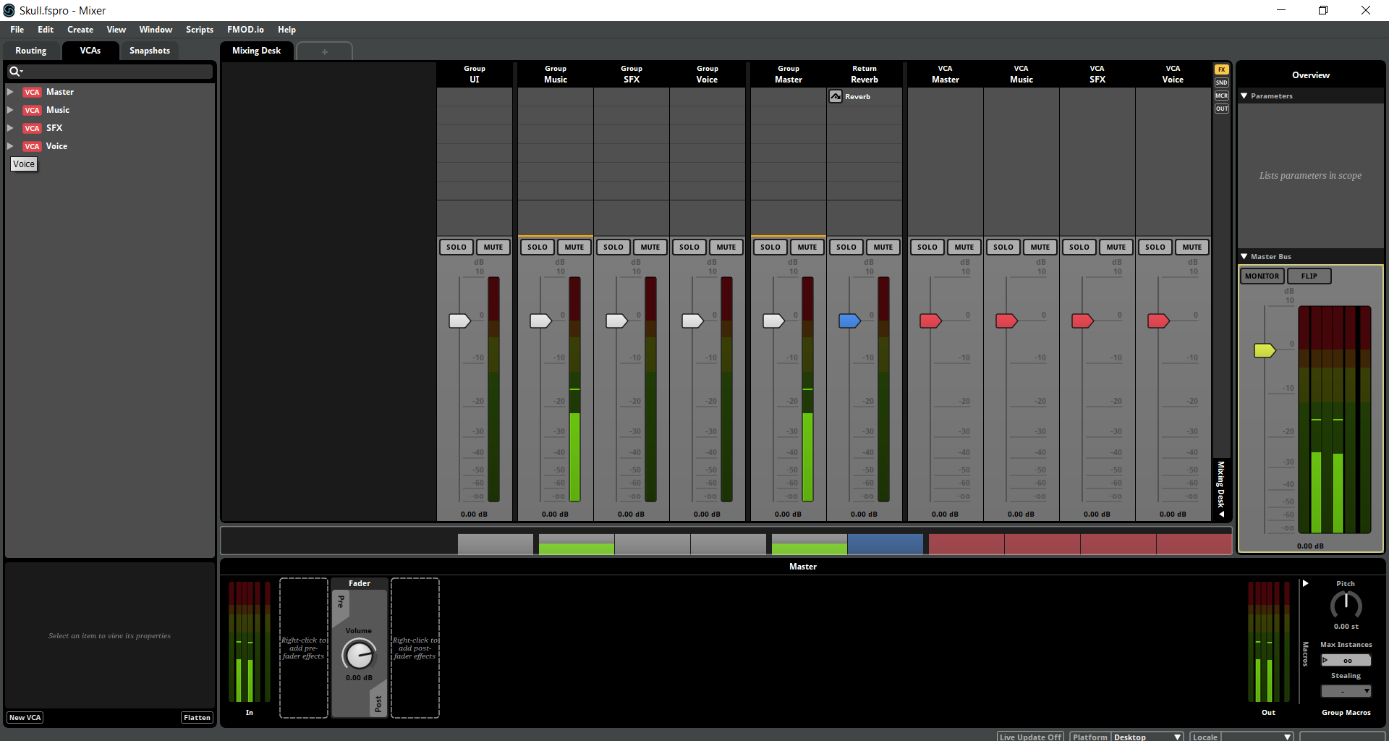Viewport: 1389px width, 741px height.
Task: Collapse the Master Bus section
Action: 1244,256
